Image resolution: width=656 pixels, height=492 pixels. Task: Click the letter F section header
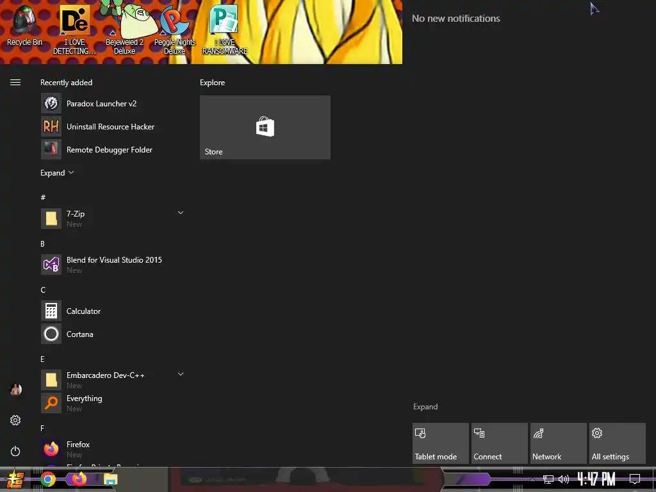point(42,428)
